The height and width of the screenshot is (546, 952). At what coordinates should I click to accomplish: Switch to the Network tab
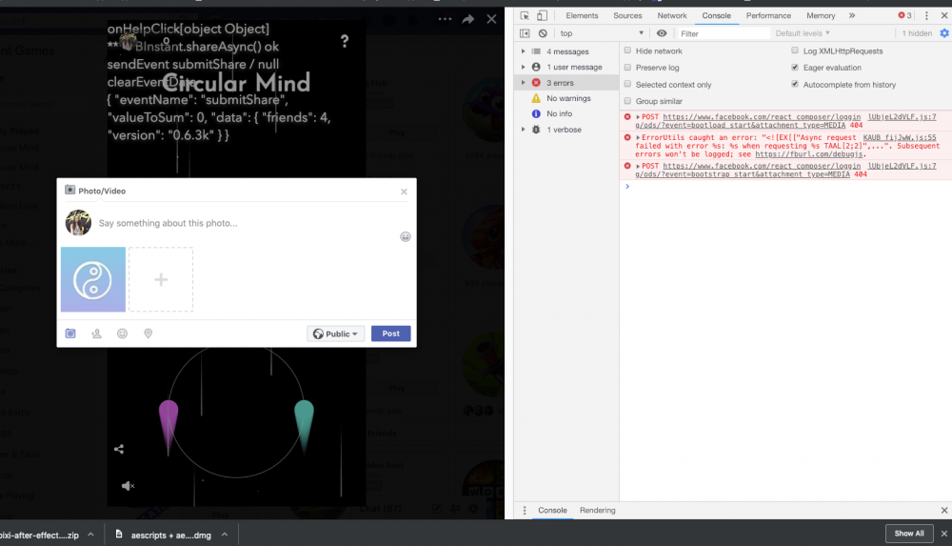(671, 15)
